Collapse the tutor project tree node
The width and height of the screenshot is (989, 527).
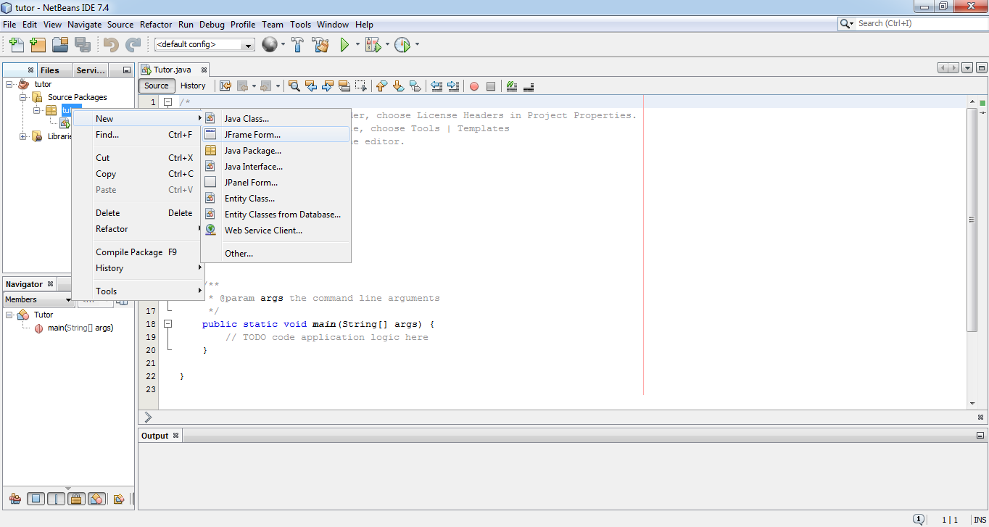click(8, 83)
